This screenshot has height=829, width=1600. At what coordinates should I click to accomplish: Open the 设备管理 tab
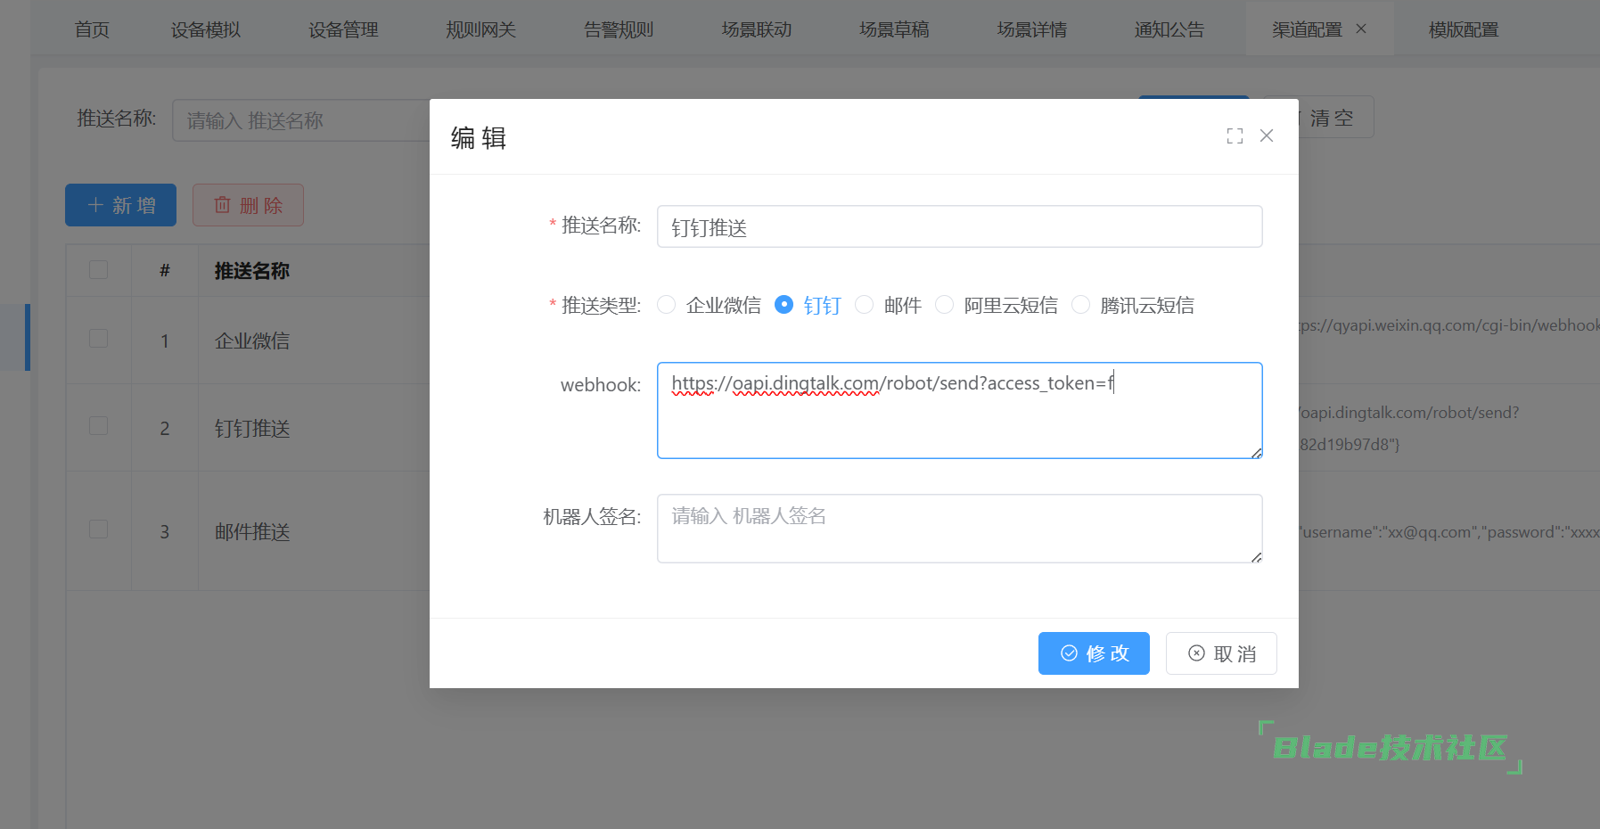(x=343, y=29)
